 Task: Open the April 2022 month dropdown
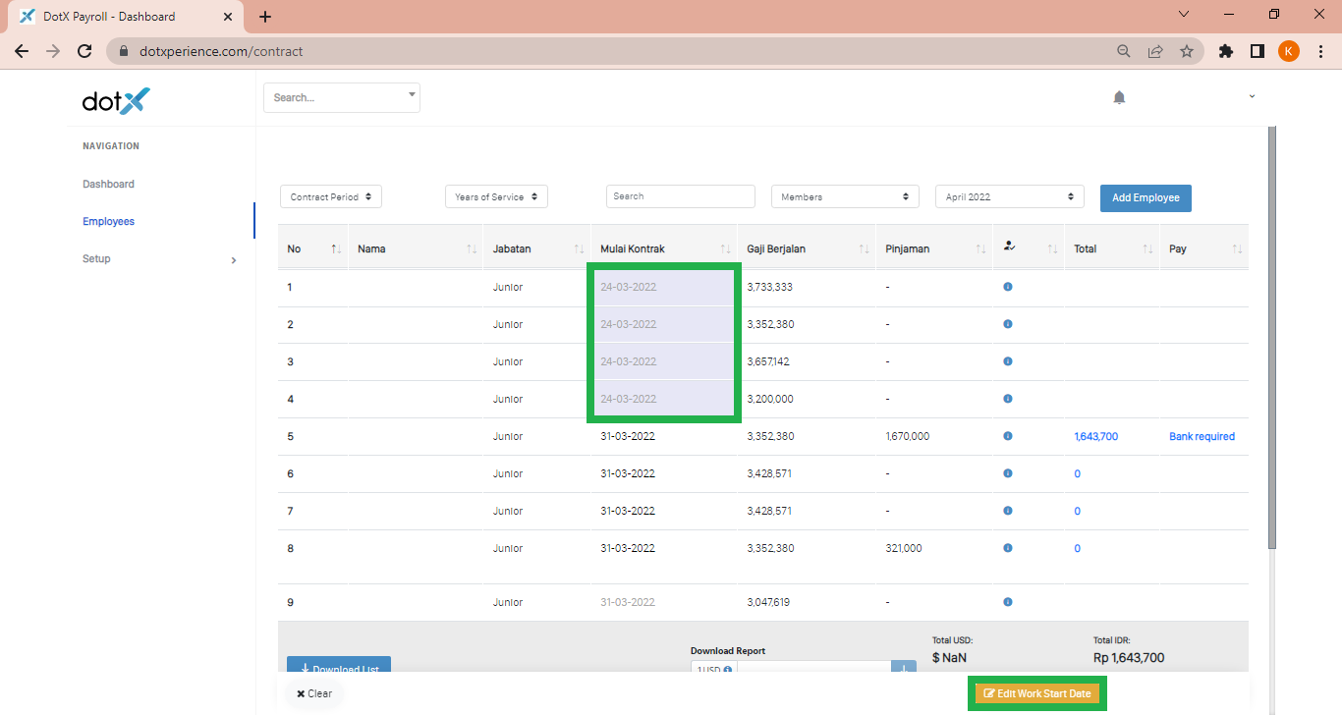(1010, 196)
